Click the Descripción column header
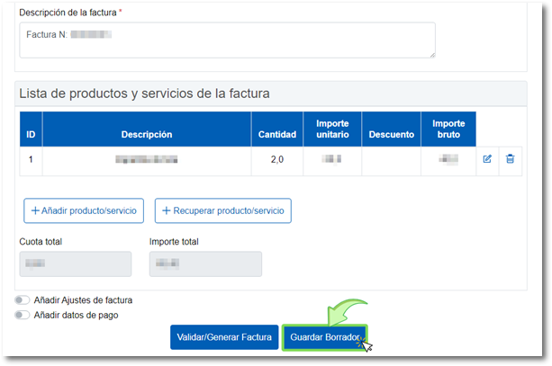552x366 pixels. tap(147, 135)
